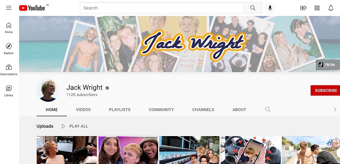
Task: Click the verified badge beside Jack Wright
Action: point(107,88)
